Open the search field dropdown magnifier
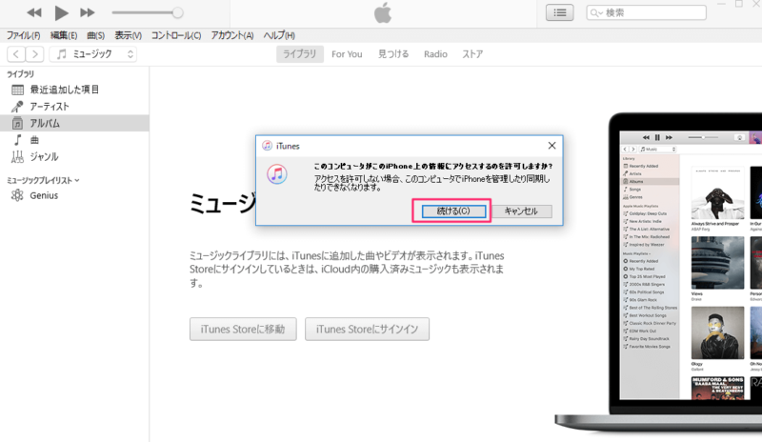Image resolution: width=762 pixels, height=442 pixels. (x=596, y=13)
